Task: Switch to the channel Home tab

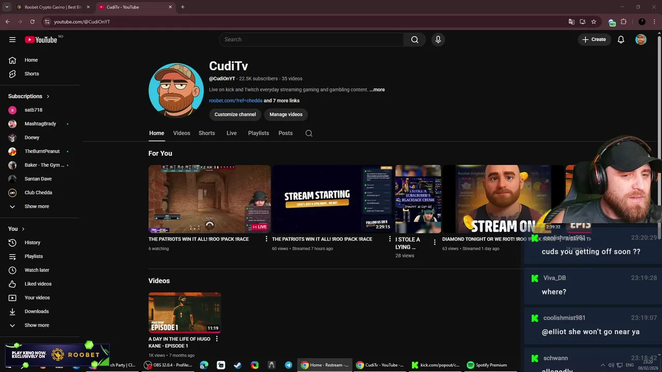Action: 157,133
